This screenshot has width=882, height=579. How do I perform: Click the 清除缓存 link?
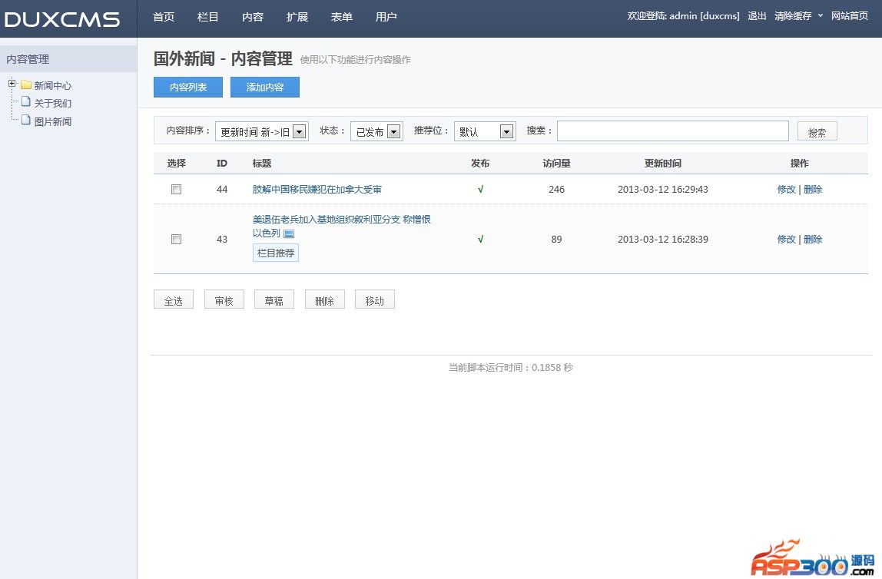[x=793, y=15]
